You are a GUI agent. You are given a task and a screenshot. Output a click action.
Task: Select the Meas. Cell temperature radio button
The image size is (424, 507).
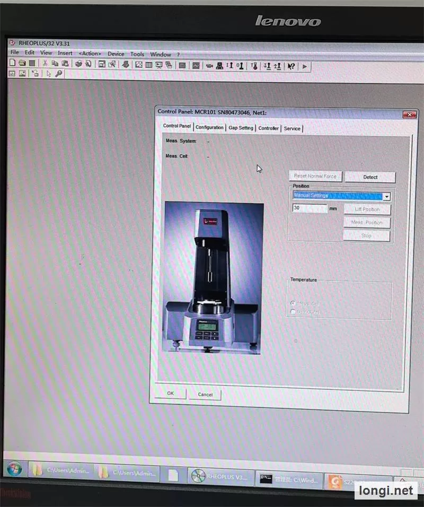(x=293, y=303)
